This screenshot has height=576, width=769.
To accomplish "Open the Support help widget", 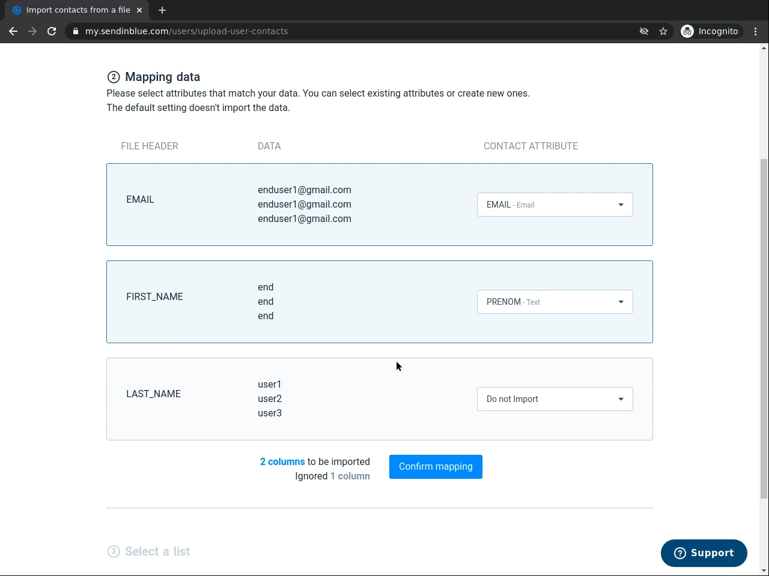I will (704, 553).
